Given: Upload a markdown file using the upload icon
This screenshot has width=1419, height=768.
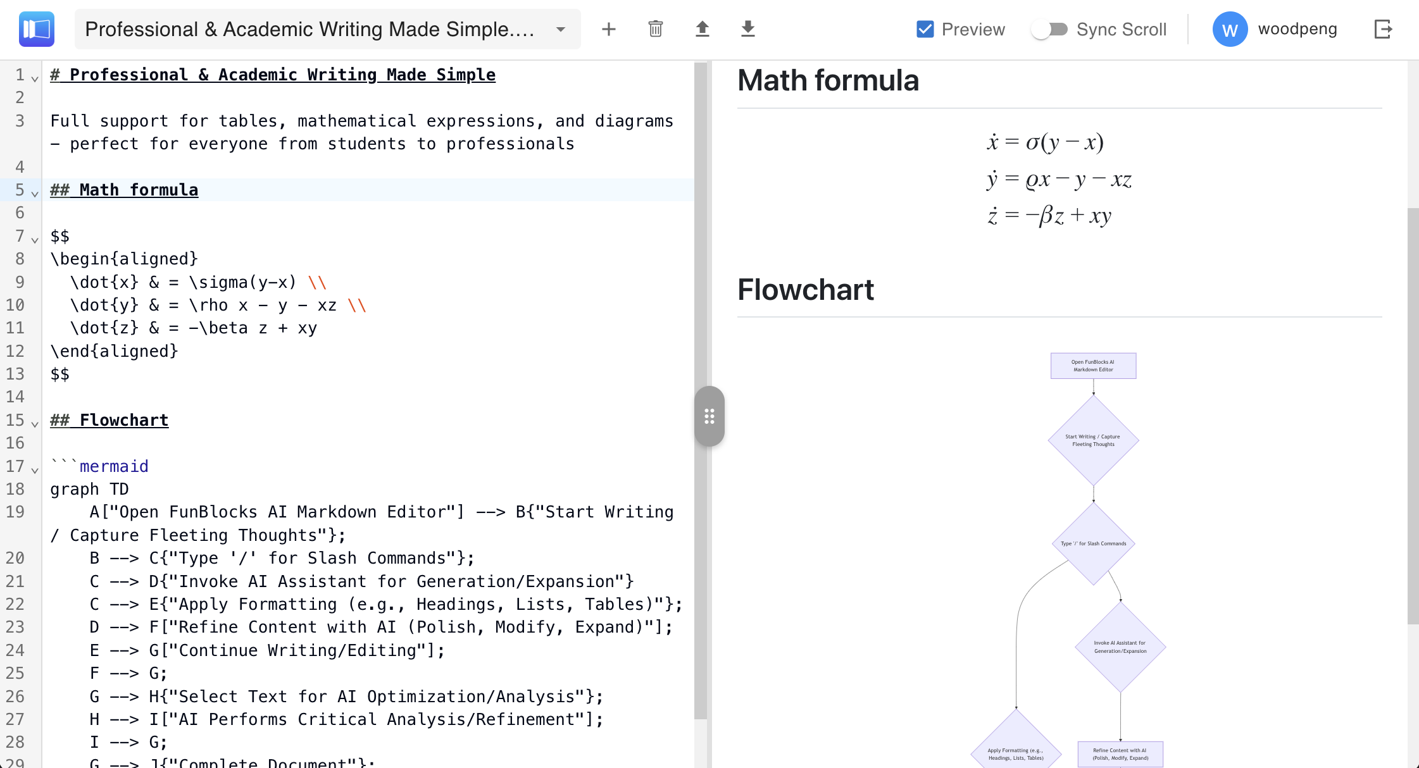Looking at the screenshot, I should click(702, 29).
